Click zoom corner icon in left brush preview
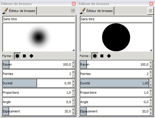This screenshot has height=118, width=155. [x=74, y=50]
